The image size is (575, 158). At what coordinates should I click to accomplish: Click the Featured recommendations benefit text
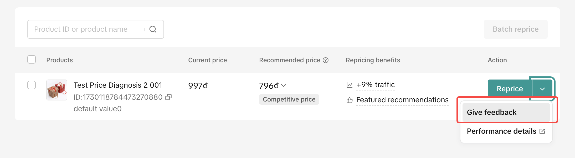[402, 100]
